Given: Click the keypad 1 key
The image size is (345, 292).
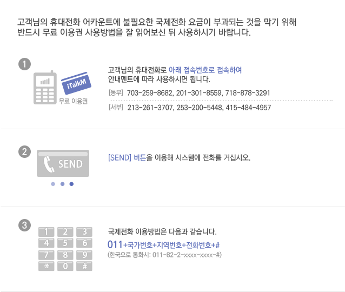Looking at the screenshot, I should click(x=46, y=232).
